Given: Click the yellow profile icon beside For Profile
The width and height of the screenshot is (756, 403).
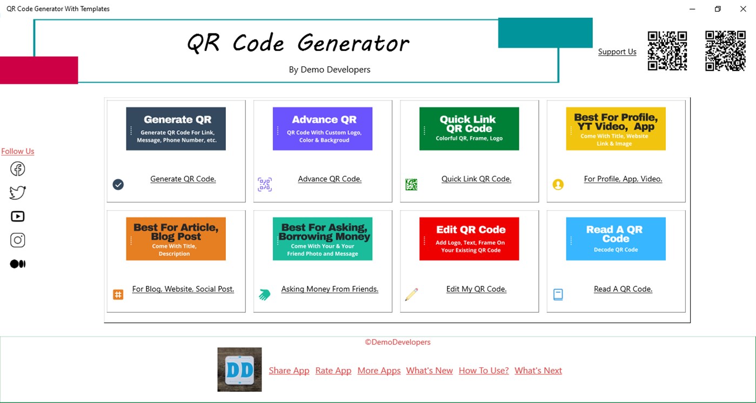Looking at the screenshot, I should pyautogui.click(x=558, y=185).
